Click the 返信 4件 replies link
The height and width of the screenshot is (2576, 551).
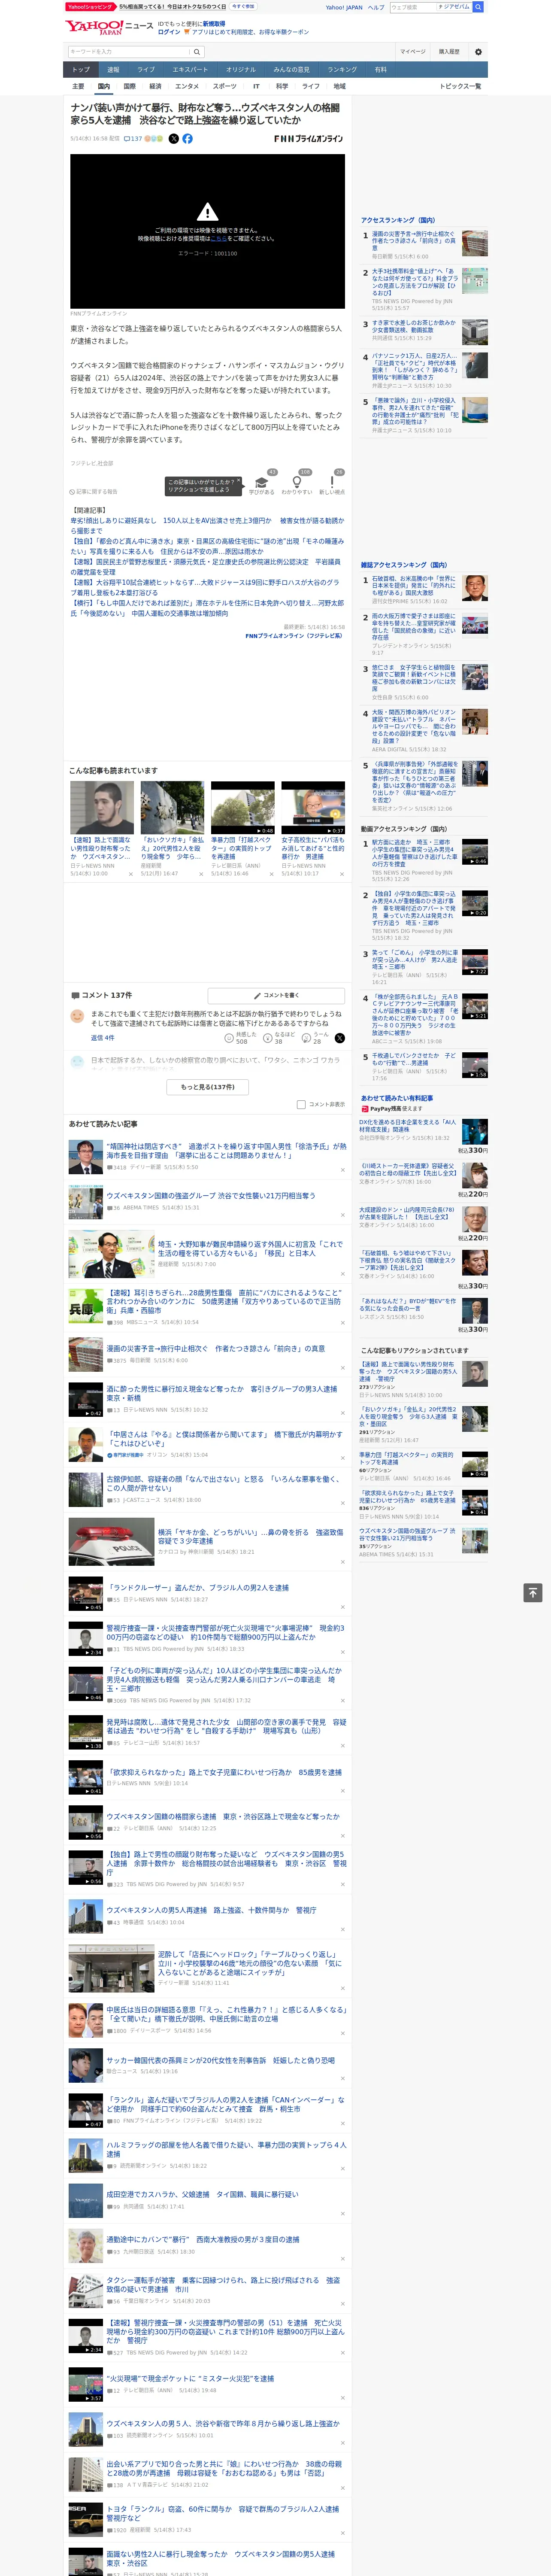(x=102, y=1038)
